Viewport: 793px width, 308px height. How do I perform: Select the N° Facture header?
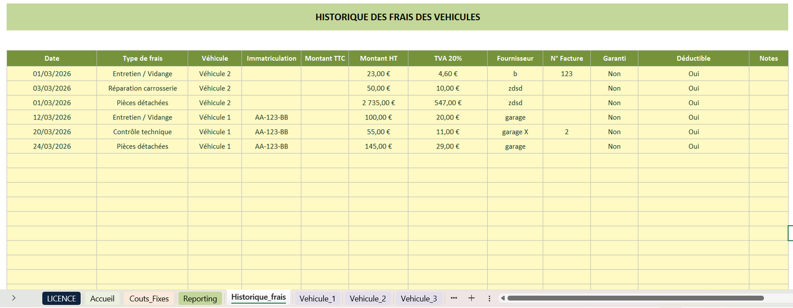click(567, 58)
